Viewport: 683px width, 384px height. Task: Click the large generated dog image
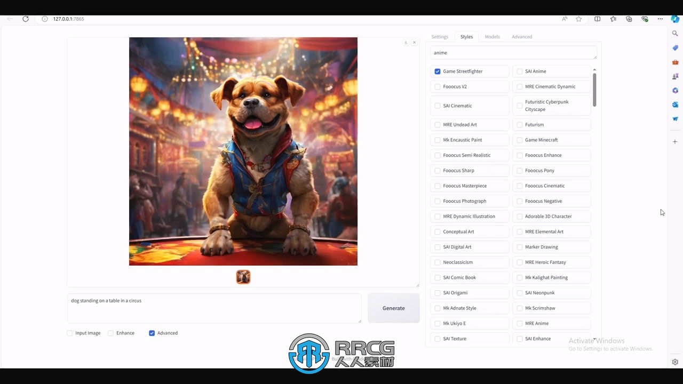pyautogui.click(x=243, y=151)
